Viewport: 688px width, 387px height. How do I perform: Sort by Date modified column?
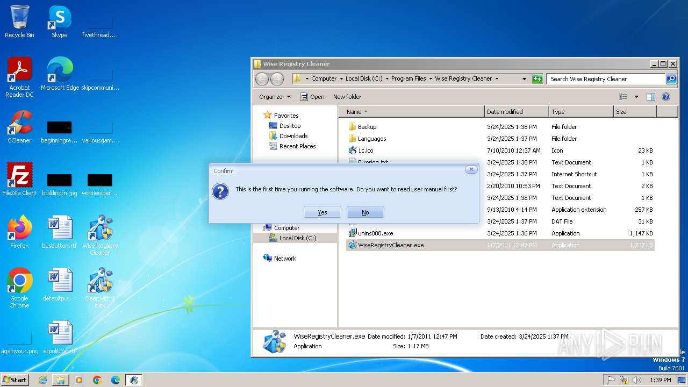517,112
